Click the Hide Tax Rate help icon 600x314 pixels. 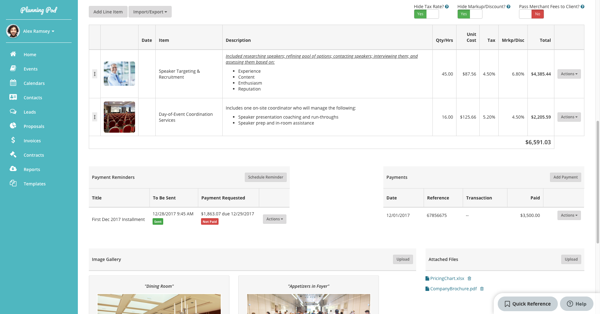click(447, 7)
